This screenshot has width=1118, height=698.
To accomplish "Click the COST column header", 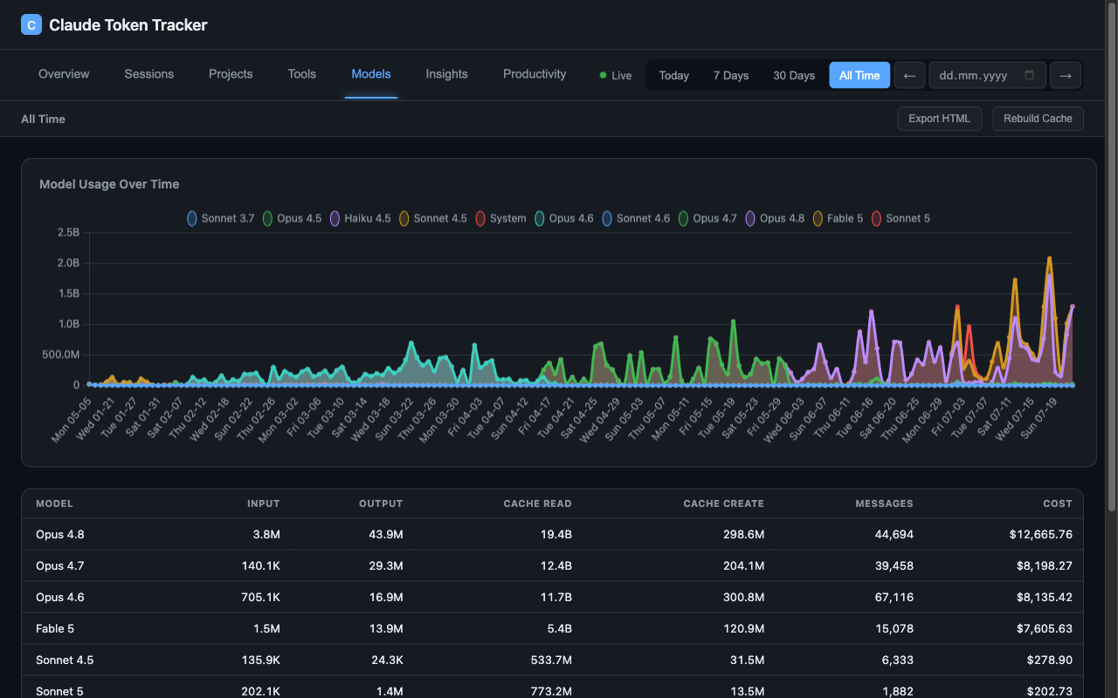I will click(1057, 503).
